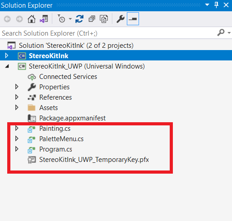
Task: Click the wrench icon beside Properties node
Action: click(x=32, y=87)
